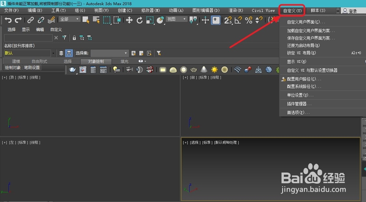Open the 视图 reference coordinate dropdown
The height and width of the screenshot is (202, 366).
[176, 19]
